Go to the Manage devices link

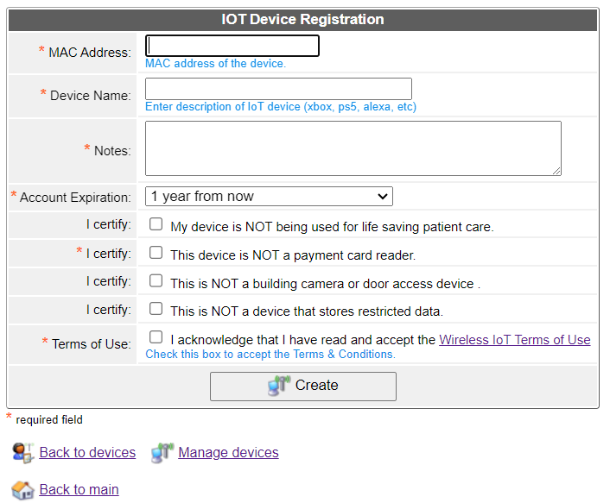tap(228, 453)
